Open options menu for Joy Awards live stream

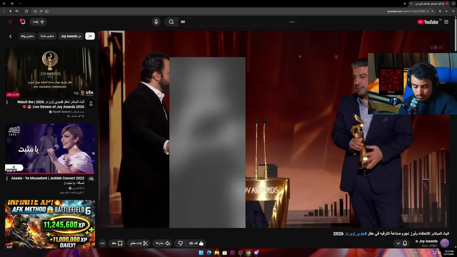click(7, 102)
